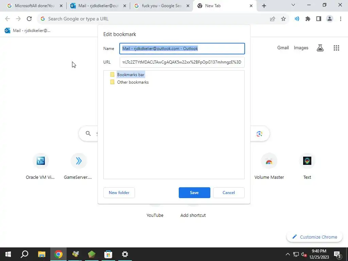Open Settings gear in taskbar

pos(125,254)
